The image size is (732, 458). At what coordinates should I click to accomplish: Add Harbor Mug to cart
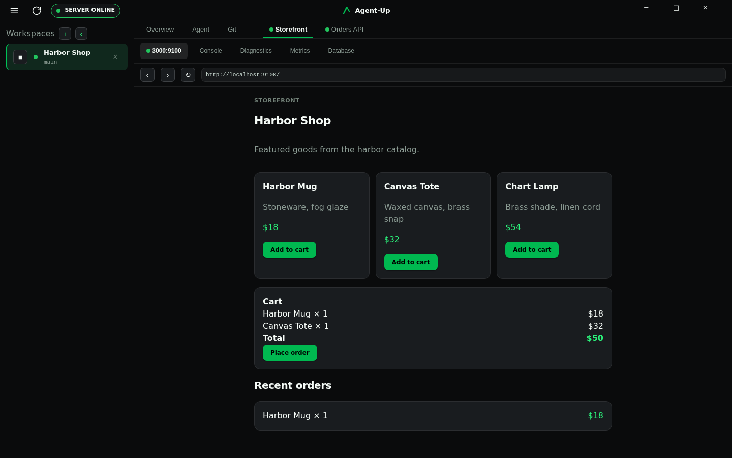pos(289,250)
